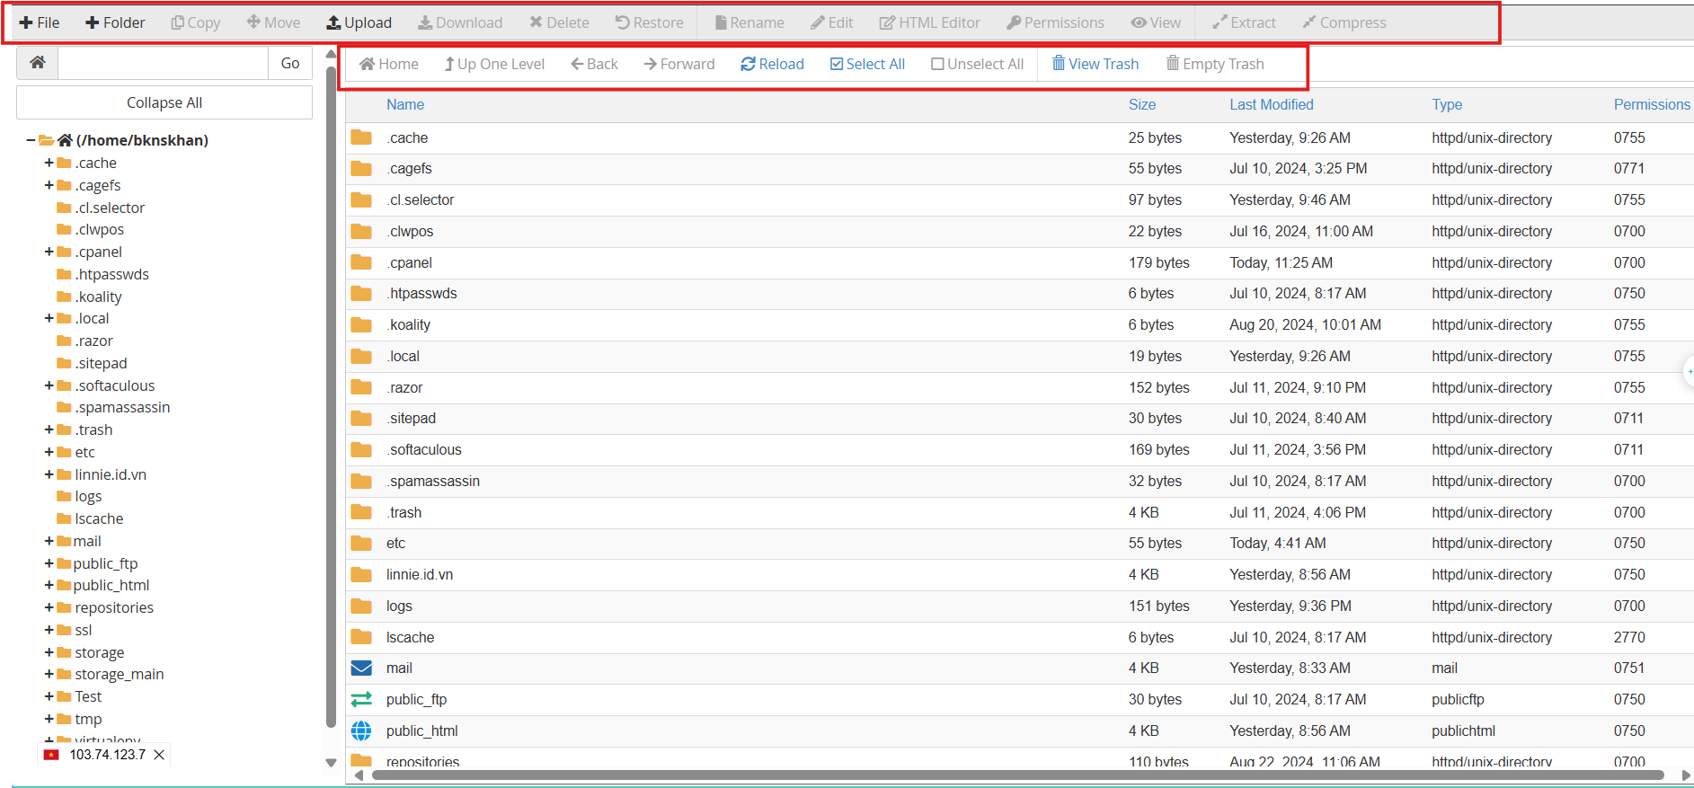Focus the path input field
This screenshot has height=788, width=1694.
click(x=163, y=63)
